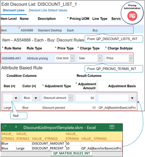Click the Standard Desktop description cell
This screenshot has width=145, height=157.
pos(50,30)
